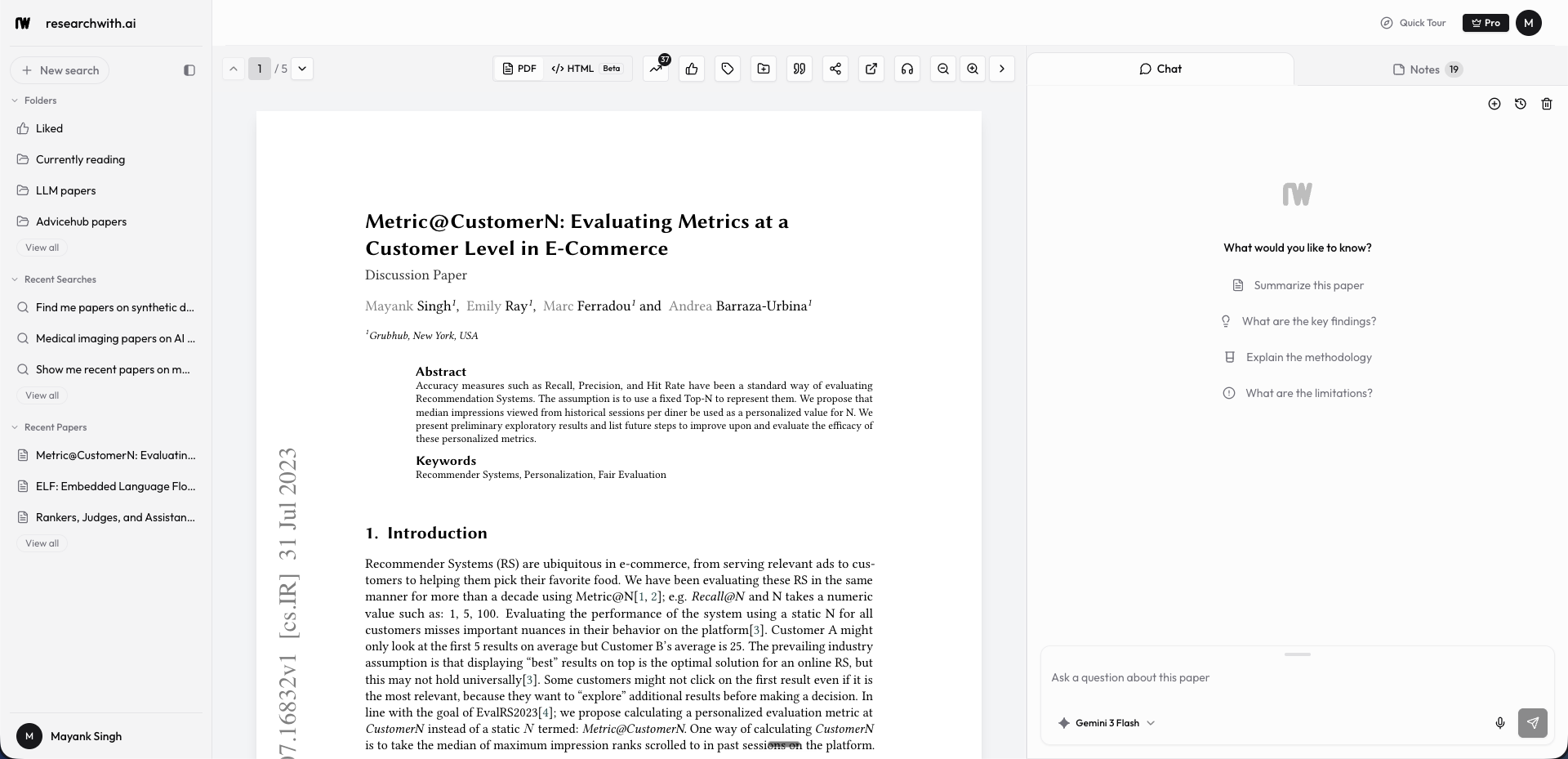Add paper to folder icon
The image size is (1568, 759).
point(764,69)
